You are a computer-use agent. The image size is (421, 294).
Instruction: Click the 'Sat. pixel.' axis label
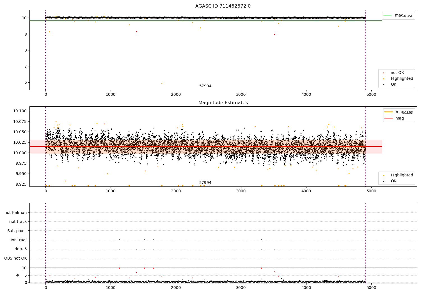(17, 231)
